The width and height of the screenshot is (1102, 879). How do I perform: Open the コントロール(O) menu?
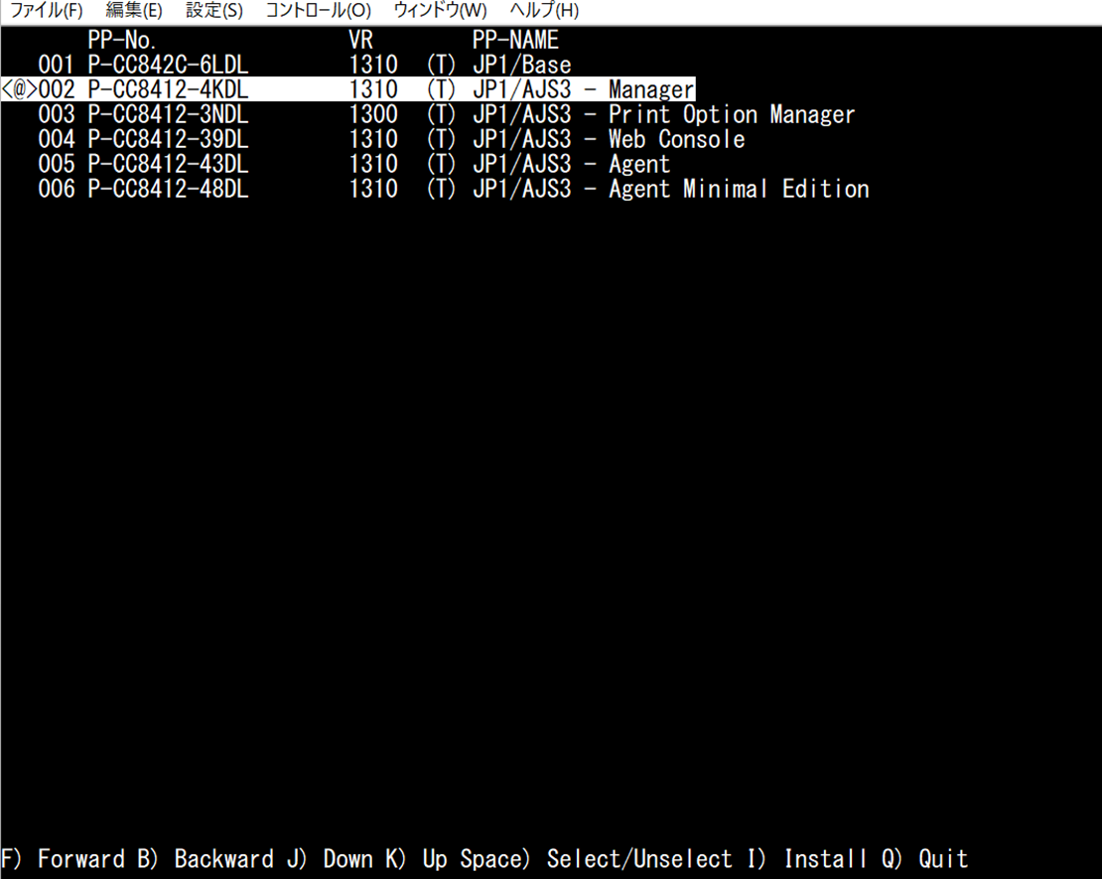[x=318, y=11]
